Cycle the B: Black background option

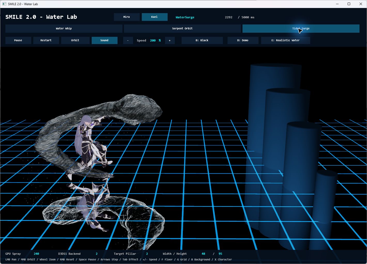coord(202,40)
